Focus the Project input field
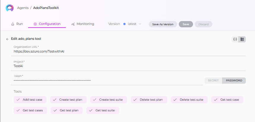The width and height of the screenshot is (255, 122). [128, 66]
